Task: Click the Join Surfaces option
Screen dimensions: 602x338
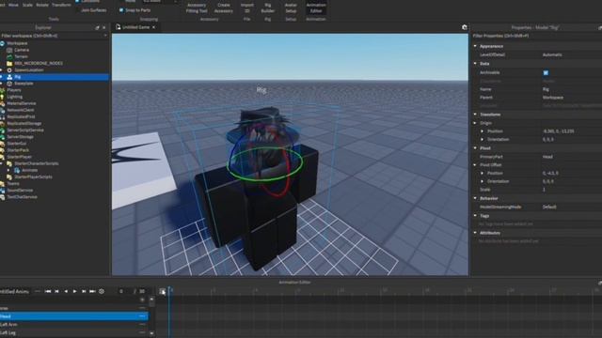Action: (94, 10)
